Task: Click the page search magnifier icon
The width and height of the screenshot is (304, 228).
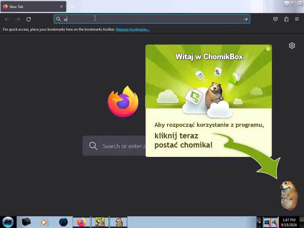Action: tap(93, 146)
